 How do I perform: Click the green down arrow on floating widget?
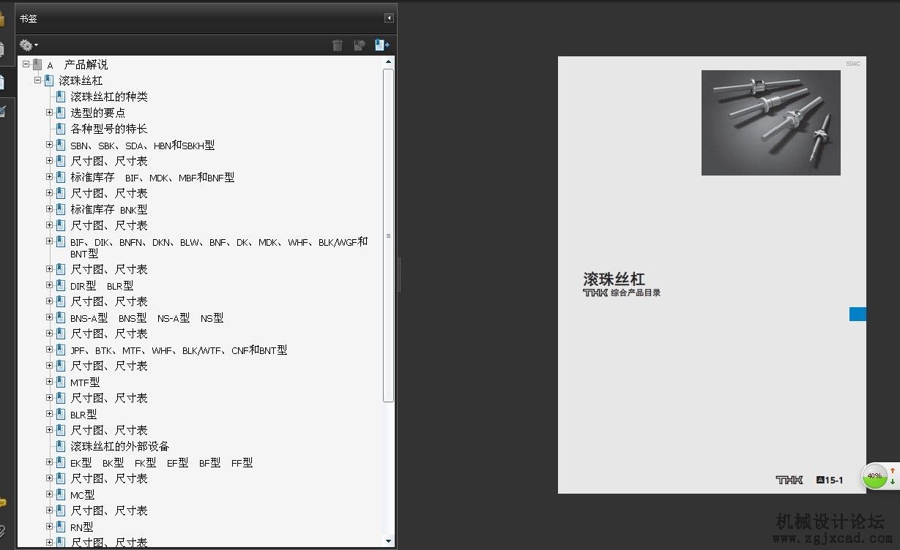tap(893, 481)
